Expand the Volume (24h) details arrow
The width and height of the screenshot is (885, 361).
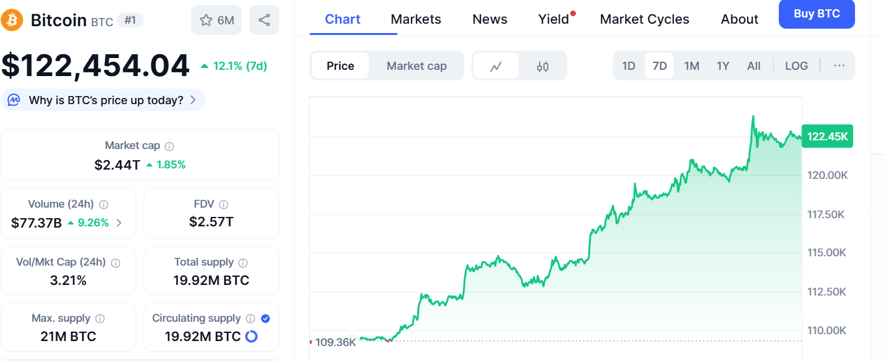(x=120, y=222)
